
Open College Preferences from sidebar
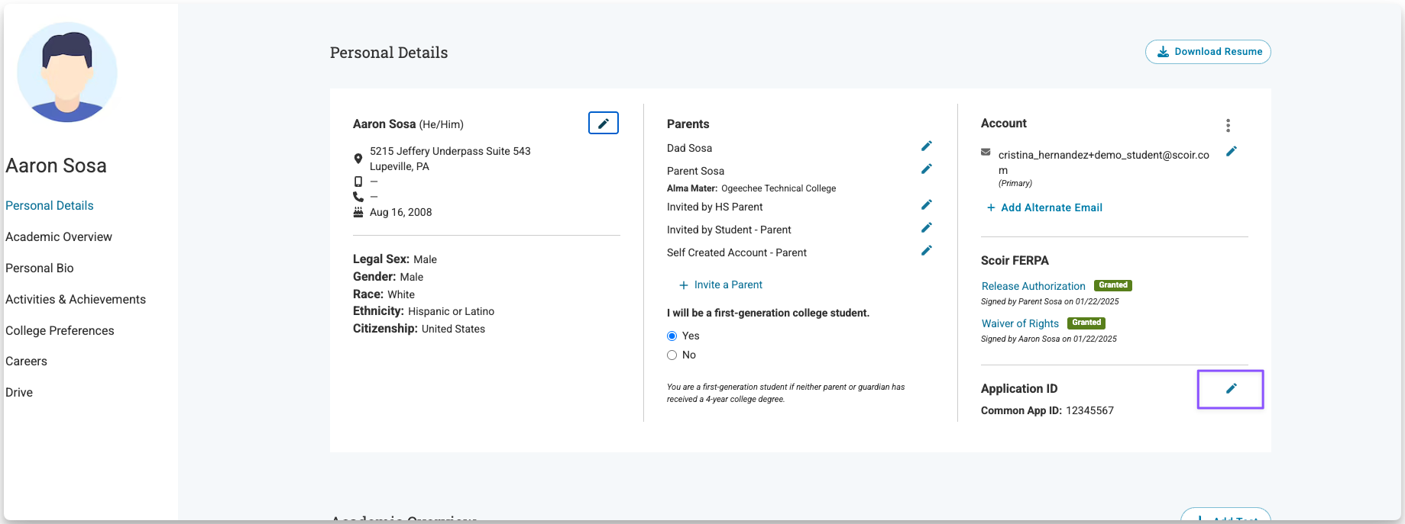coord(60,330)
